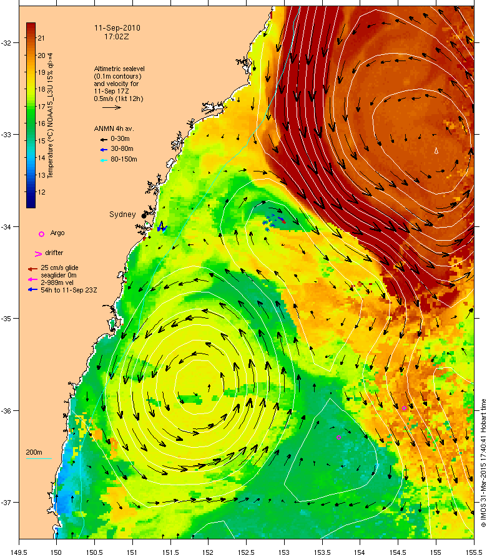
Task: Click the 0-30m depth label
Action: pos(120,138)
